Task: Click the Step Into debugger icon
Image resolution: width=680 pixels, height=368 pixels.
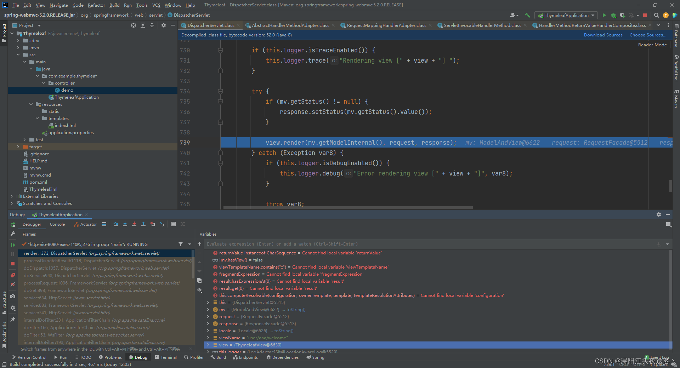Action: click(x=125, y=224)
